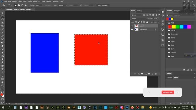The height and width of the screenshot is (110, 196).
Task: Open the search icon in top right
Action: [184, 5]
